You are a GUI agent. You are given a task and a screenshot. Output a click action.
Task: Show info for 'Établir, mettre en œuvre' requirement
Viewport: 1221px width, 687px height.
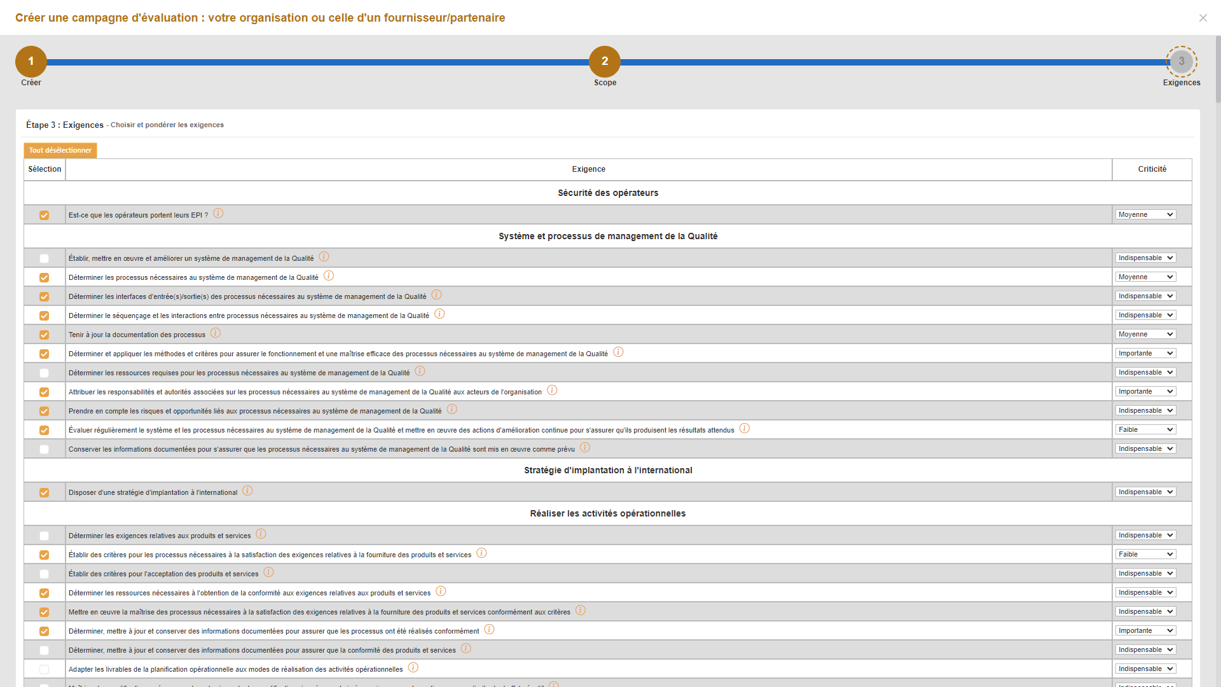[324, 257]
